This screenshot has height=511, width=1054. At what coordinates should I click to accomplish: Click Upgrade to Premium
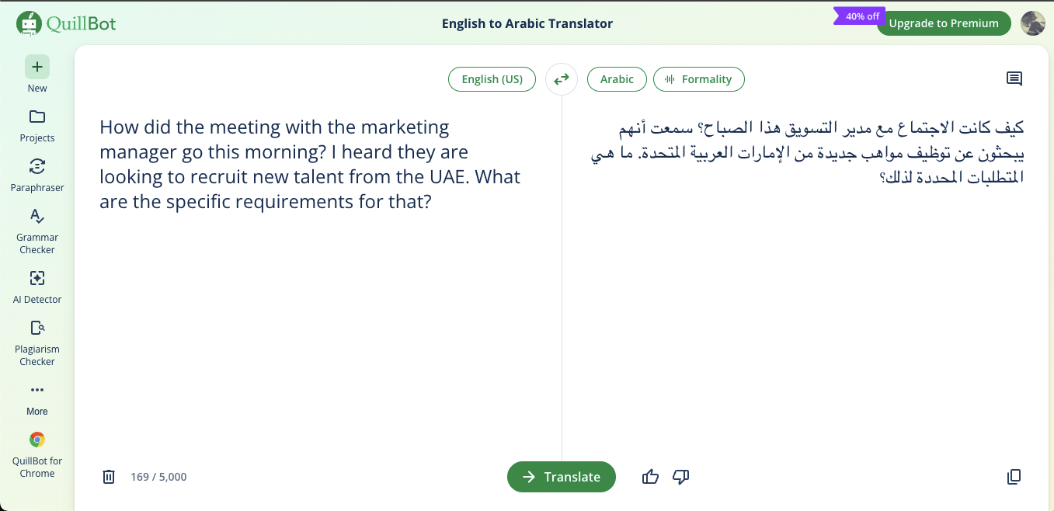point(944,23)
